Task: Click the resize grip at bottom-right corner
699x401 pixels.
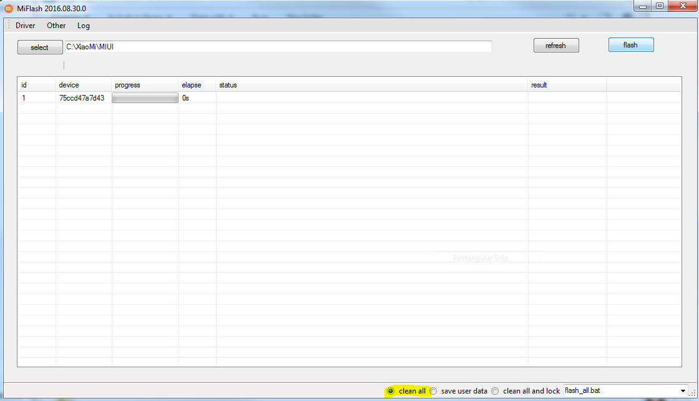Action: click(692, 392)
